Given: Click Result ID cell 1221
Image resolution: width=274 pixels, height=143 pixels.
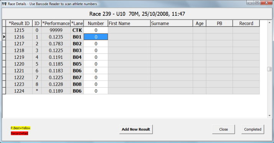Looking at the screenshot, I should point(19,71).
